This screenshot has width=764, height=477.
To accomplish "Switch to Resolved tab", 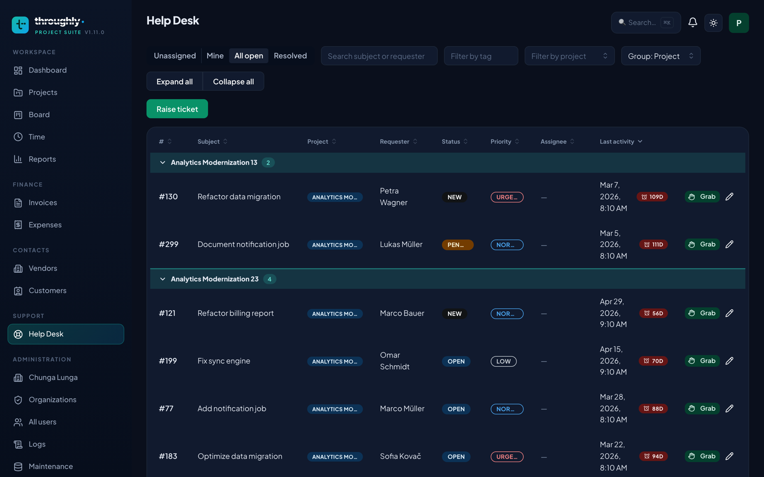I will [290, 56].
